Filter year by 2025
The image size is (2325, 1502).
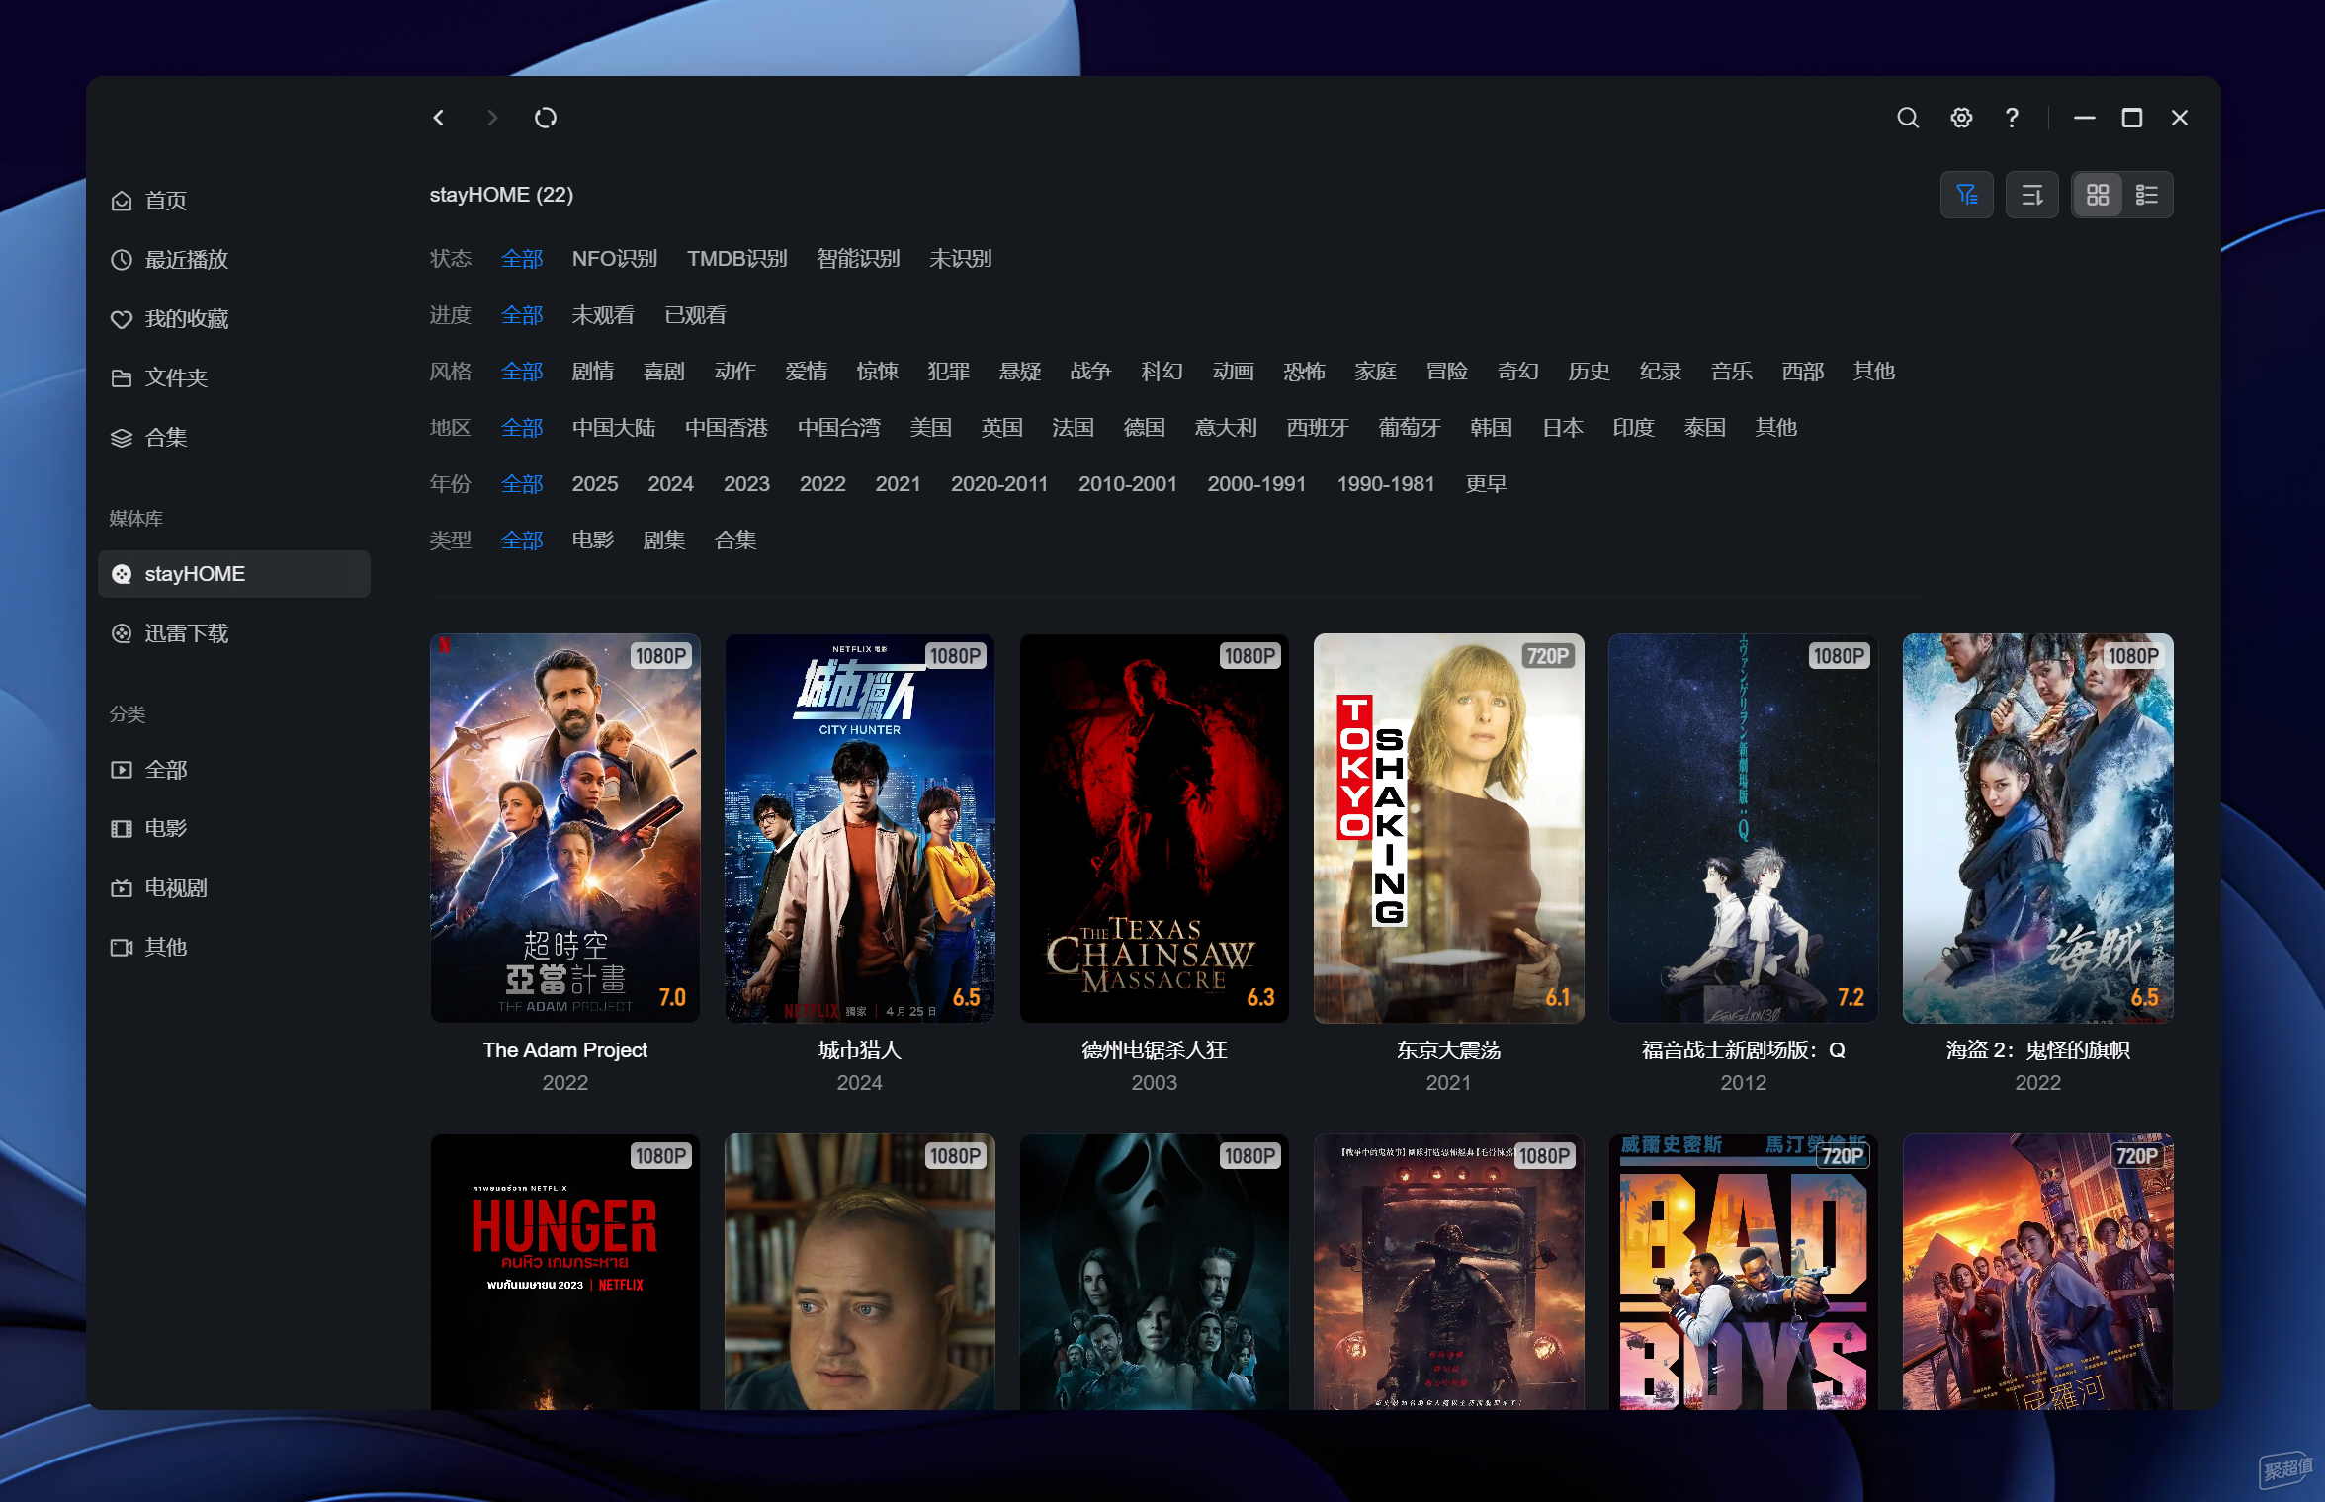point(595,484)
